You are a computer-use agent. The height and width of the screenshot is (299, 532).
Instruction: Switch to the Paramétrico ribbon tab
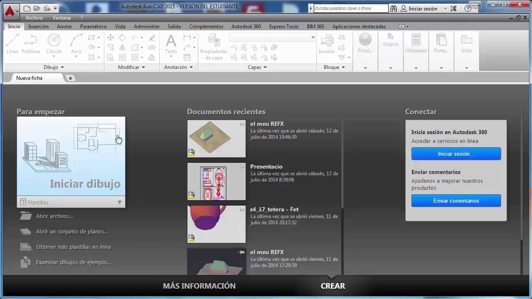94,27
